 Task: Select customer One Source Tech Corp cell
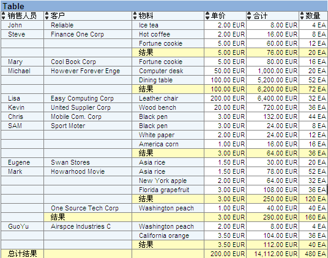tap(88, 208)
